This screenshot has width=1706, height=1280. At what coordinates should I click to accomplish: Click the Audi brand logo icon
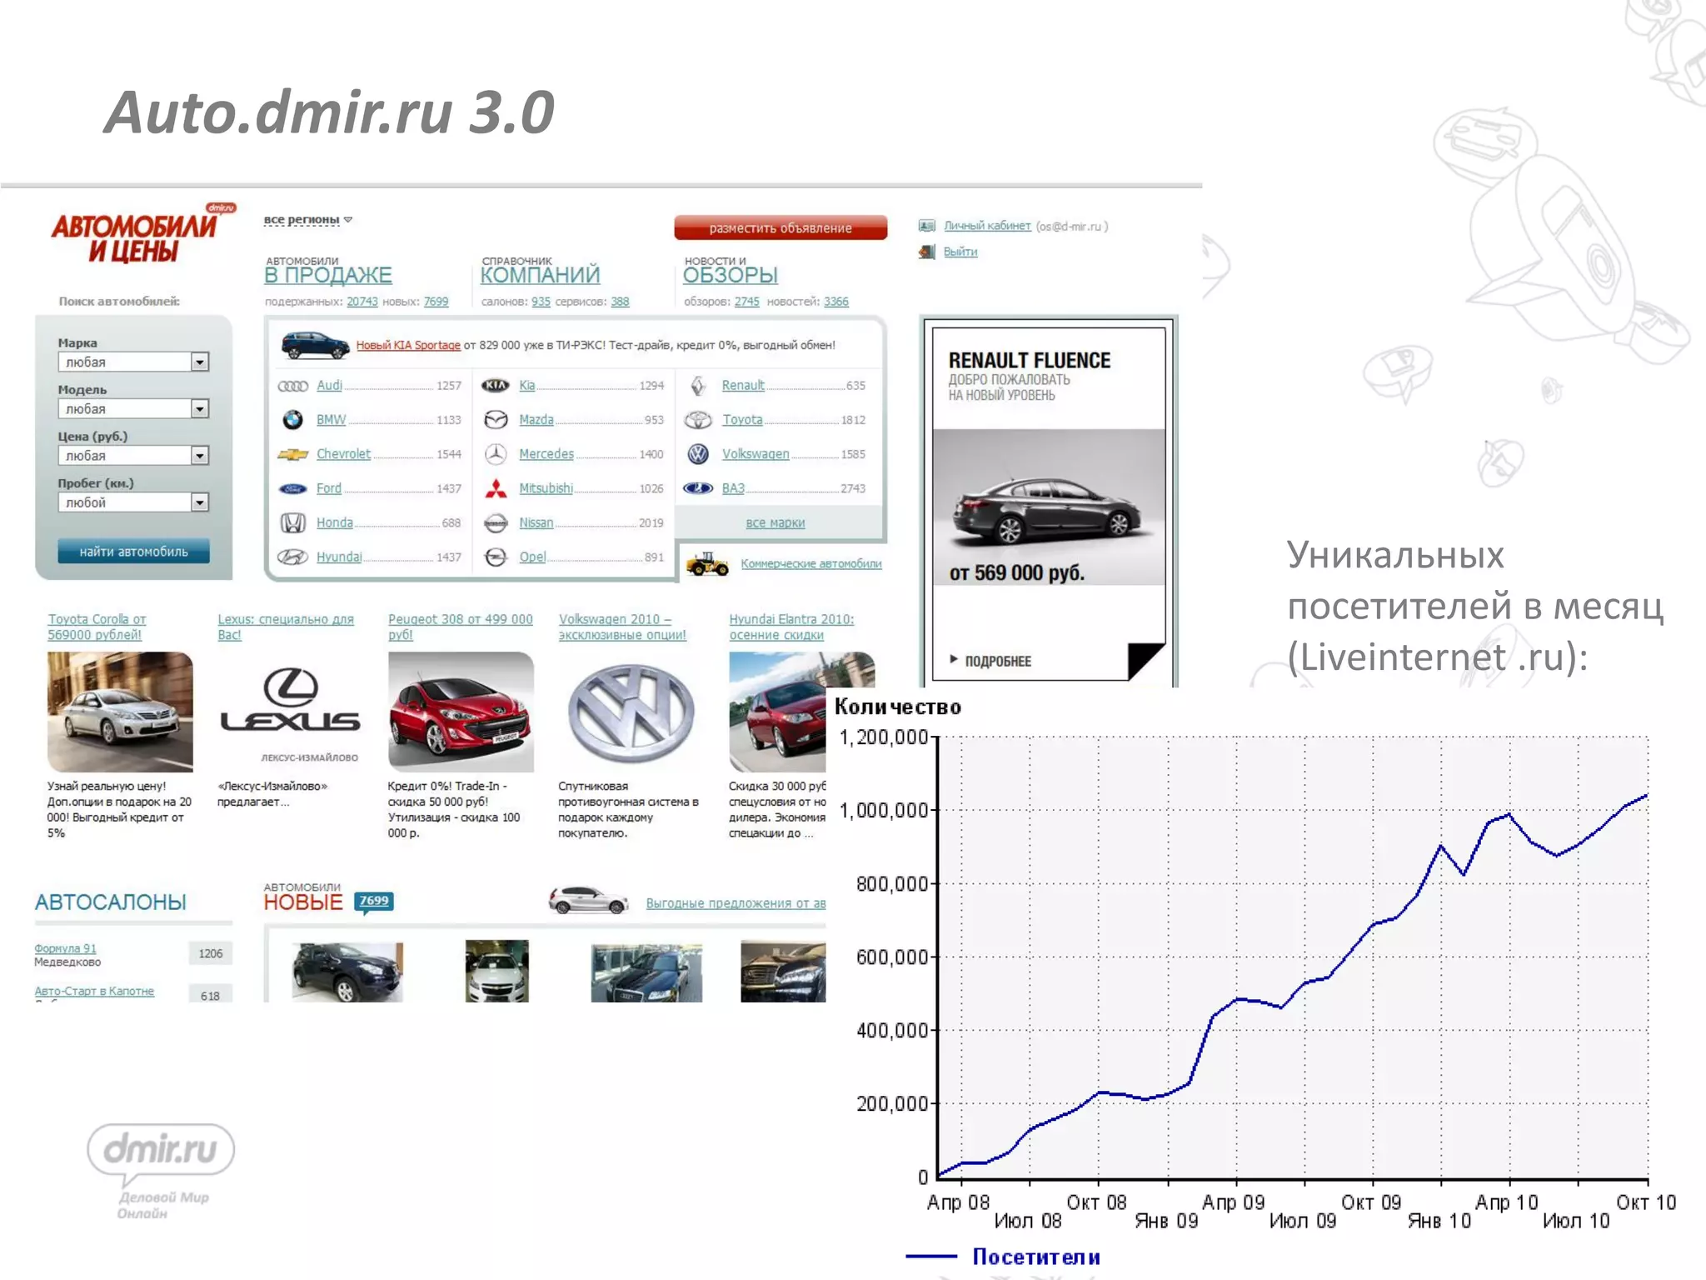click(x=292, y=386)
